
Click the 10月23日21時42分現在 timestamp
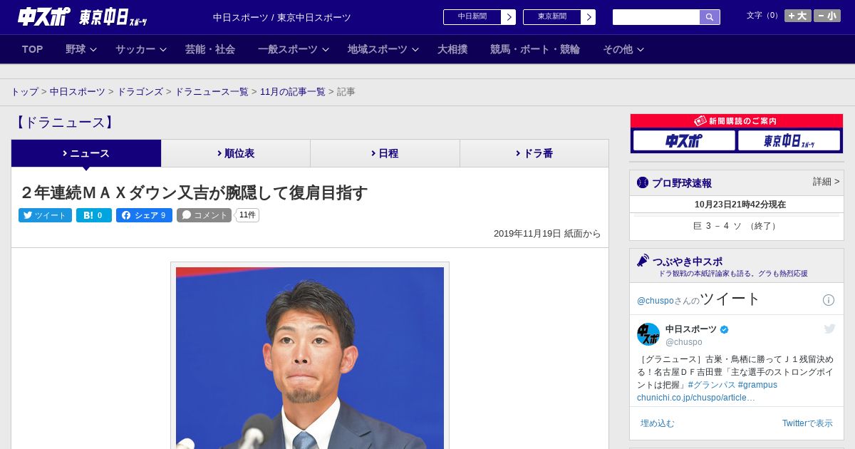(740, 205)
